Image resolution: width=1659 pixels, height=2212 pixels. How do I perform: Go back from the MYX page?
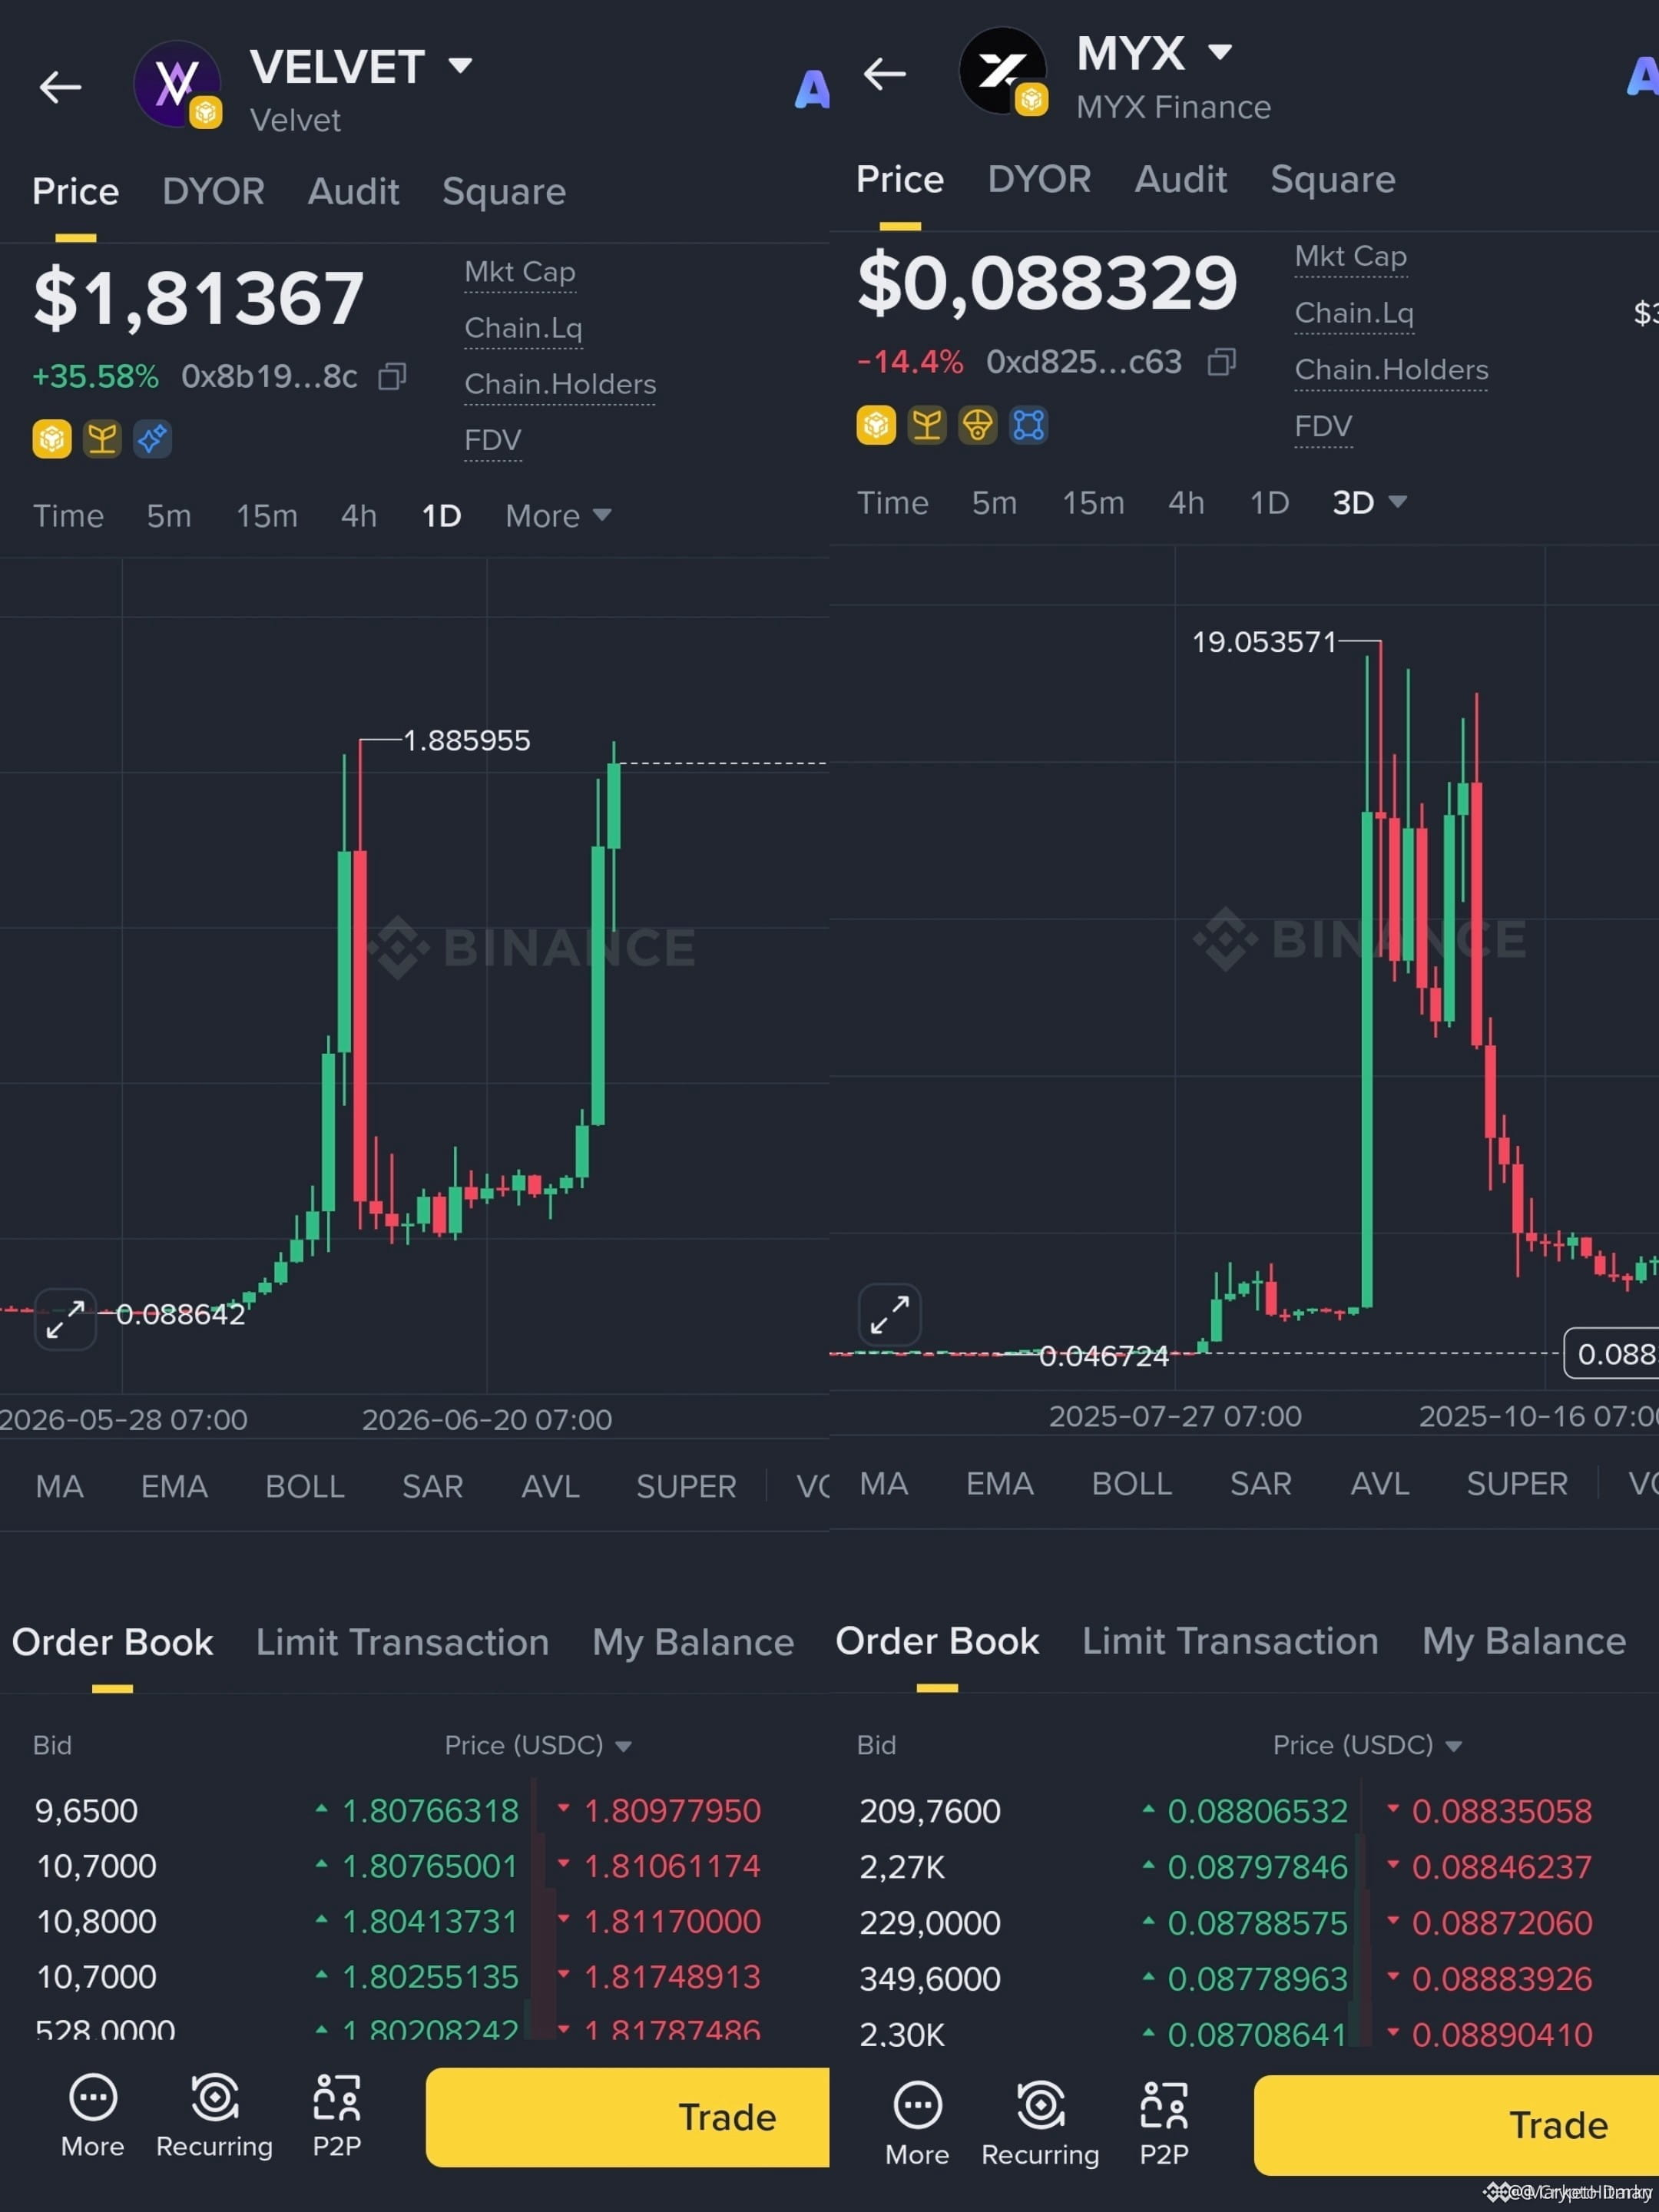885,73
